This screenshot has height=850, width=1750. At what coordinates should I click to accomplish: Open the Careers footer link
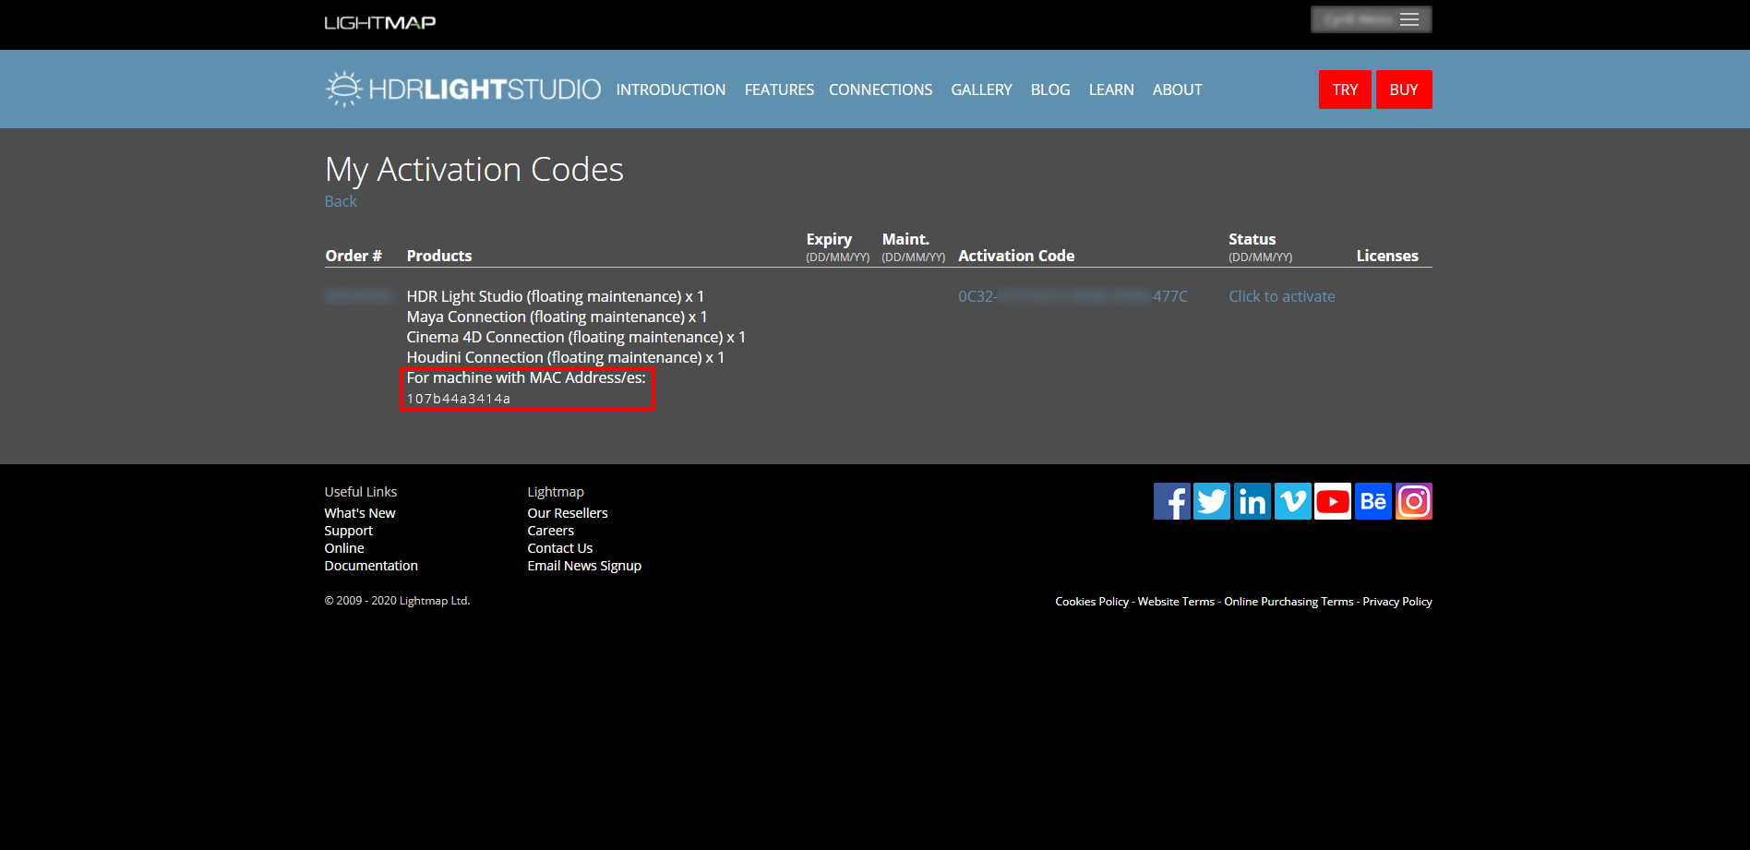(x=551, y=531)
